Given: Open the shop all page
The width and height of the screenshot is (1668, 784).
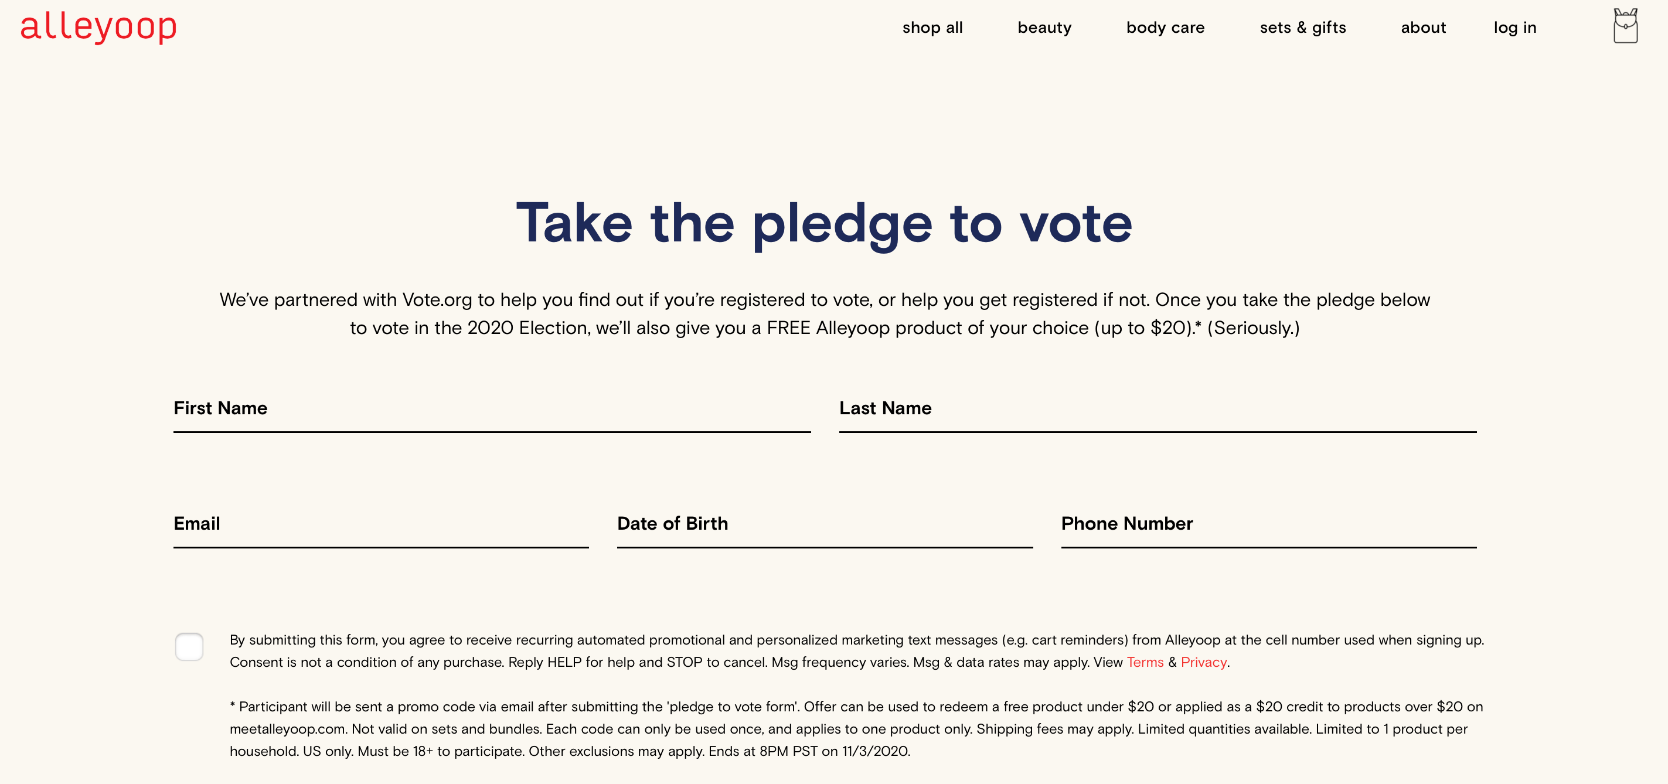Looking at the screenshot, I should (x=932, y=27).
